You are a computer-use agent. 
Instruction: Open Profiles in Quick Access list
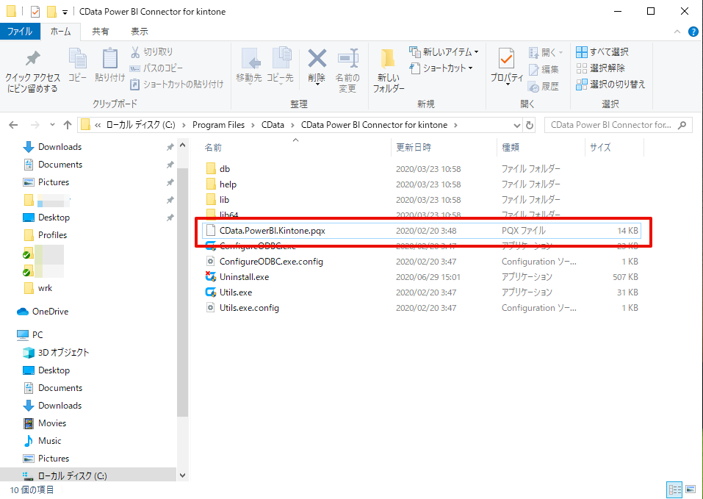tap(52, 235)
